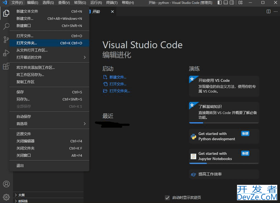Expand the 大纲 section

[x=48, y=195]
